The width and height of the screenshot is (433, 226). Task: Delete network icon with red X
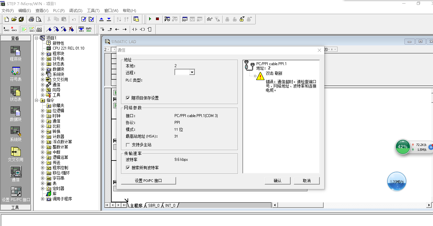[14, 29]
